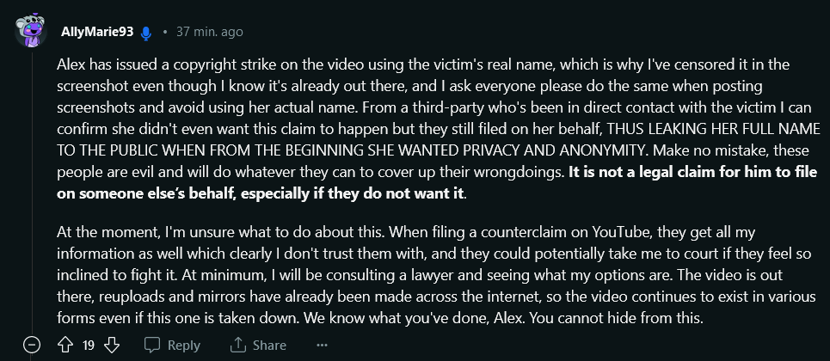The image size is (830, 361).
Task: Open the AllyMarie93 username profile link
Action: (x=96, y=33)
